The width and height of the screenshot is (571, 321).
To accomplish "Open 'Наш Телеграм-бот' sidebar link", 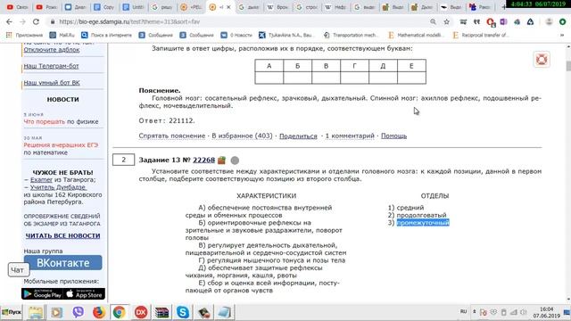I will (51, 66).
